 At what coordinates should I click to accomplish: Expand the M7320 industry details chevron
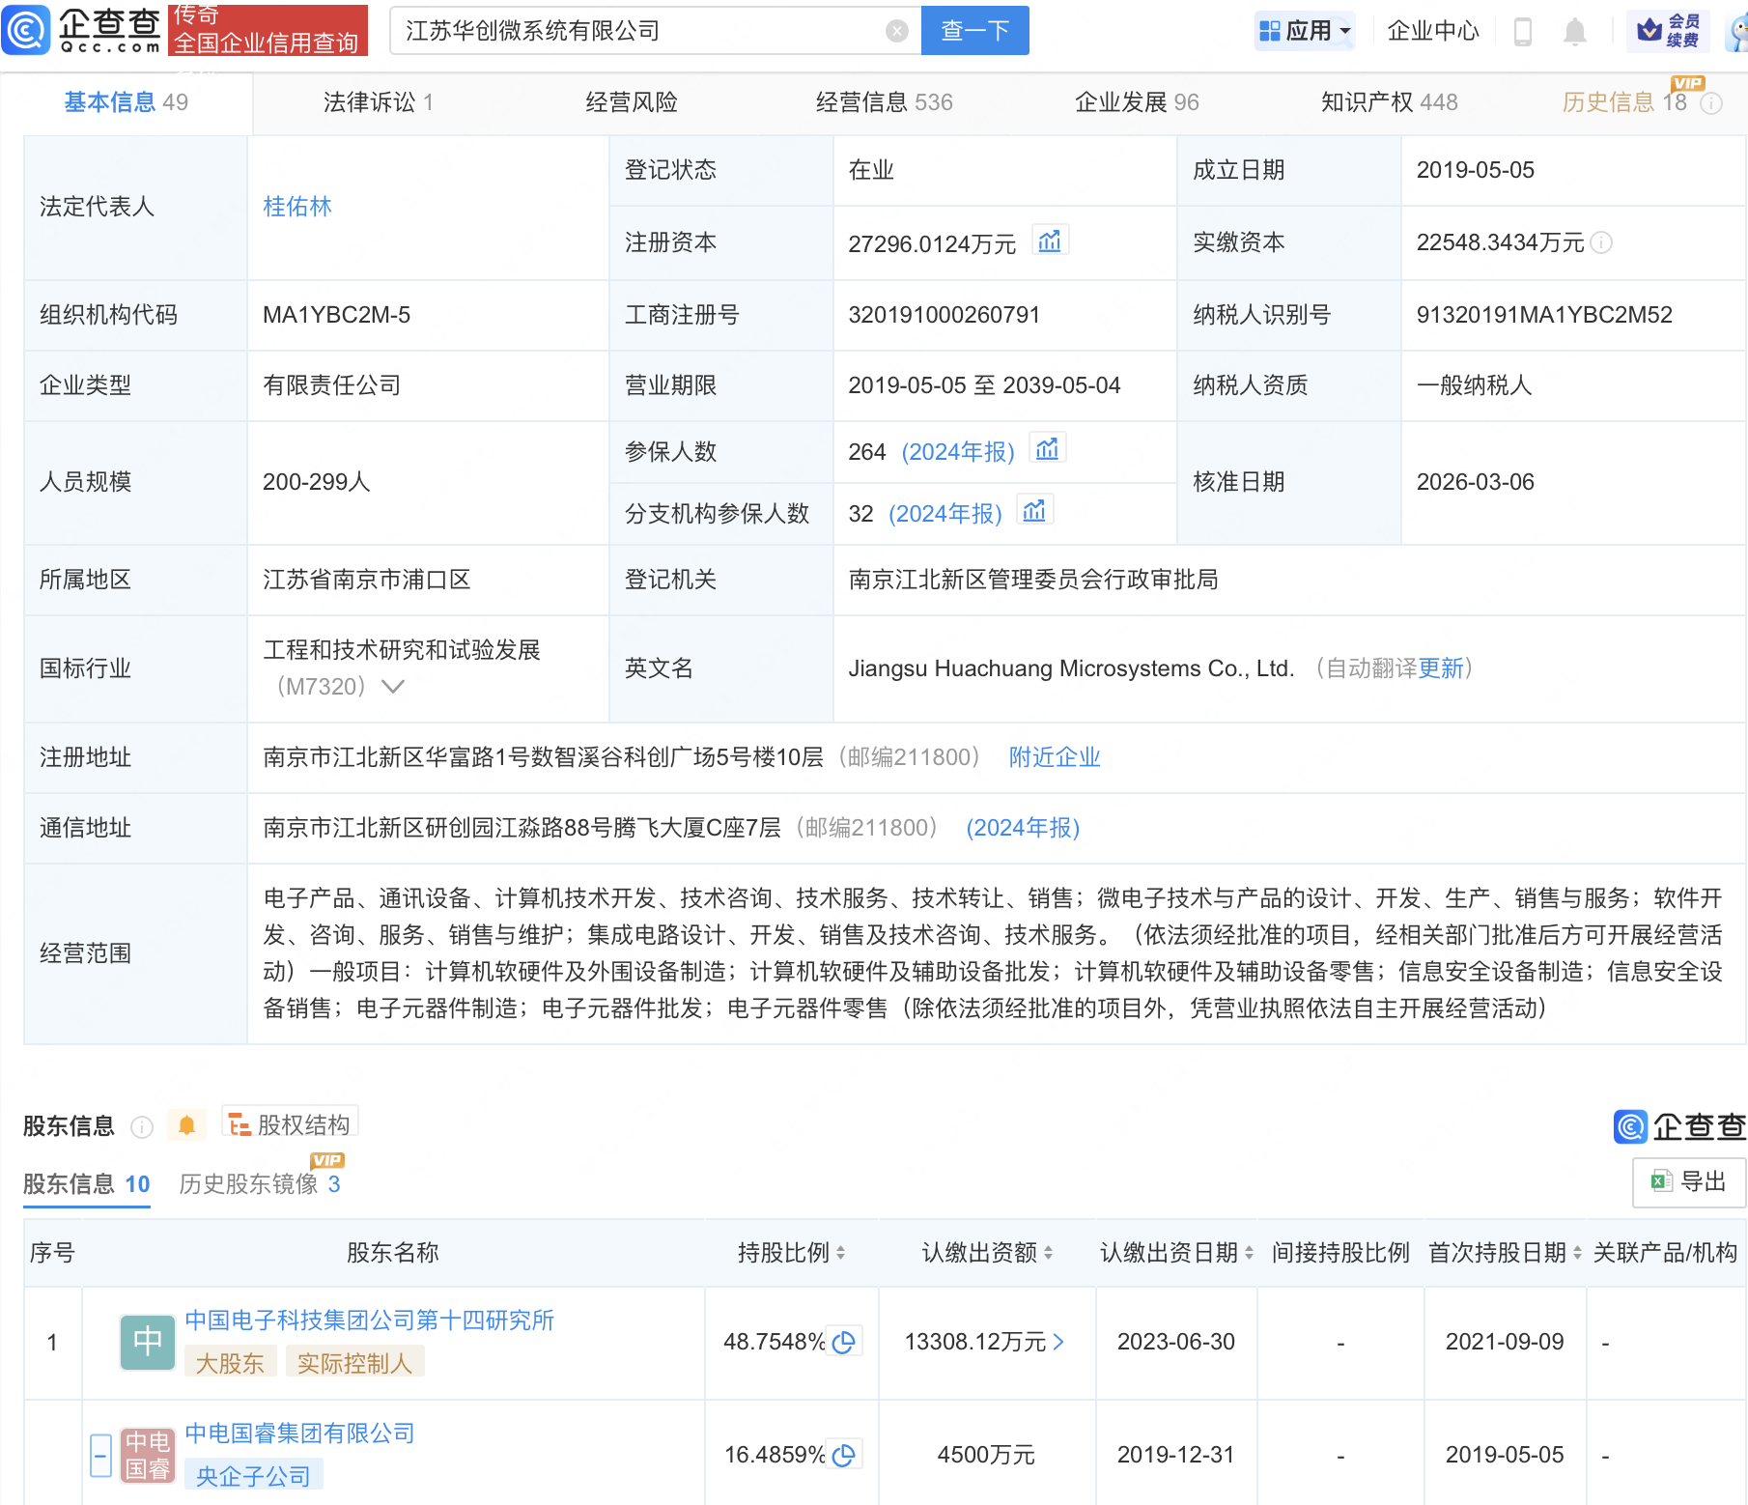tap(394, 686)
